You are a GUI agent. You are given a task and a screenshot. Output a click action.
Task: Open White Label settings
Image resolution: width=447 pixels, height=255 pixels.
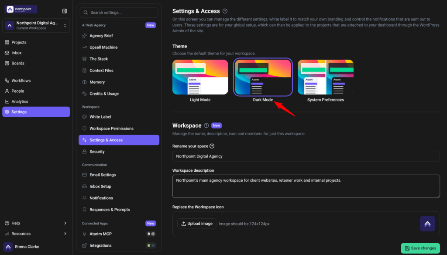coord(119,117)
